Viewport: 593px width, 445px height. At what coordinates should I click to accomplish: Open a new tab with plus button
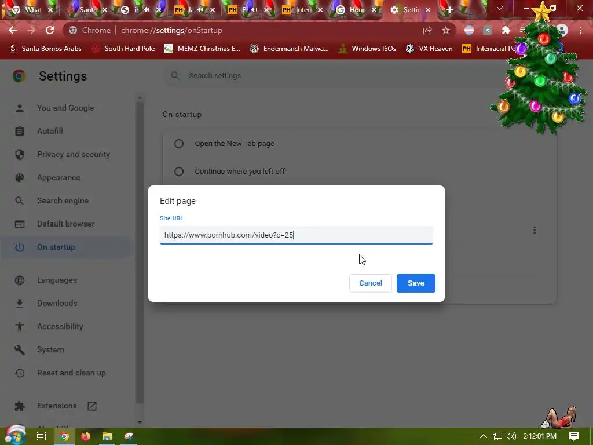[449, 10]
